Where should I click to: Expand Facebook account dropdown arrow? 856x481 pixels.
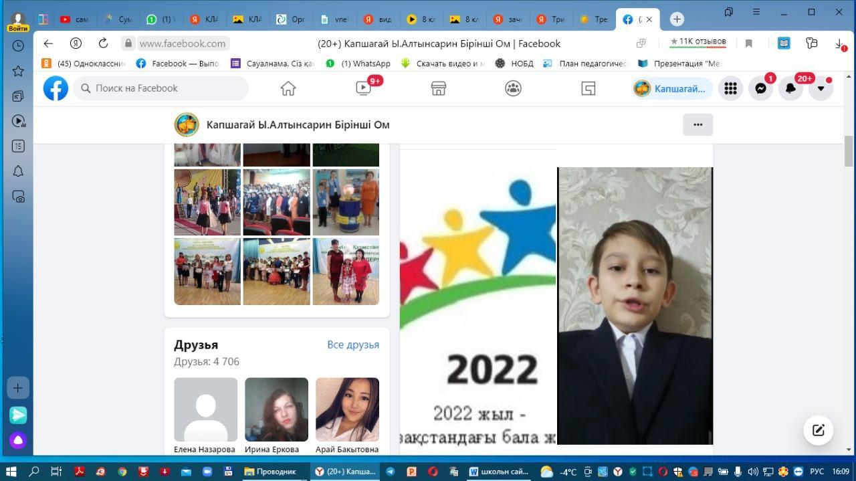click(x=821, y=88)
